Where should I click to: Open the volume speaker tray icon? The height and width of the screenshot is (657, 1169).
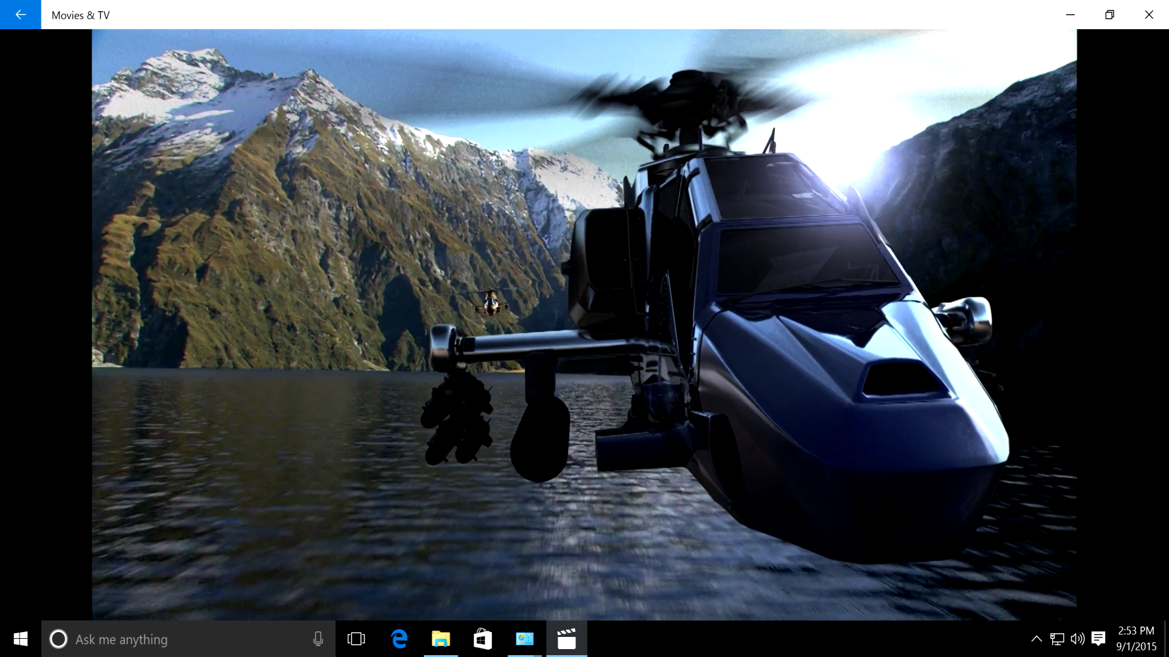point(1077,639)
